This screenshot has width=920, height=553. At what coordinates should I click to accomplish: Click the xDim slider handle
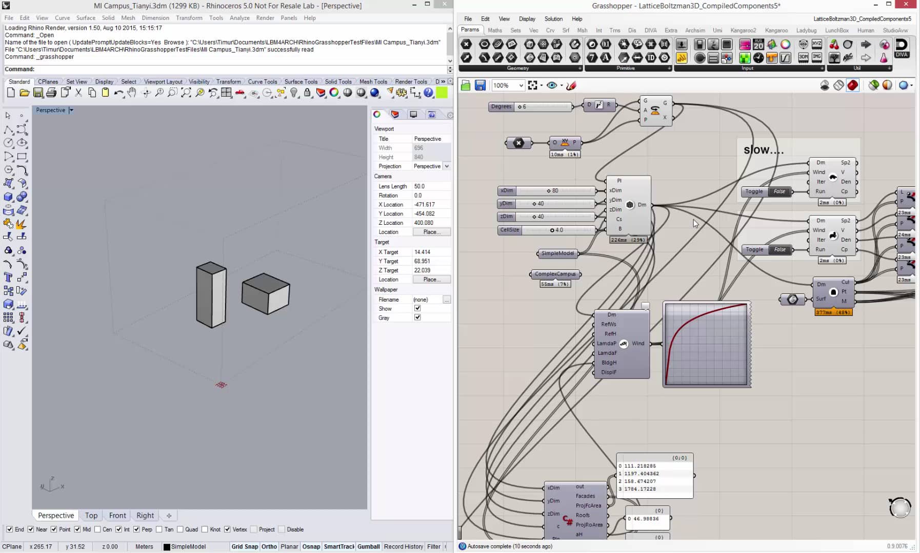point(549,191)
